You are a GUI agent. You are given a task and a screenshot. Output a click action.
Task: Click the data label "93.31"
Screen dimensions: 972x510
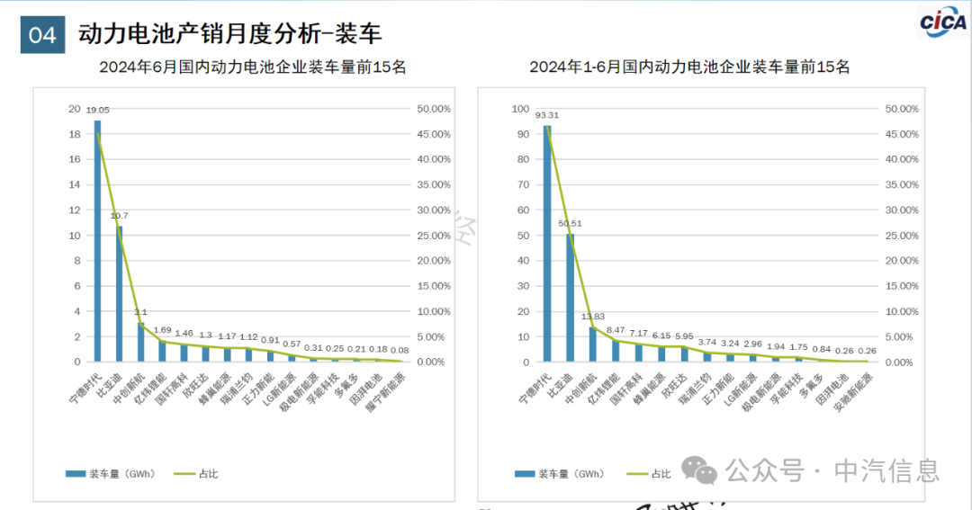coord(547,115)
